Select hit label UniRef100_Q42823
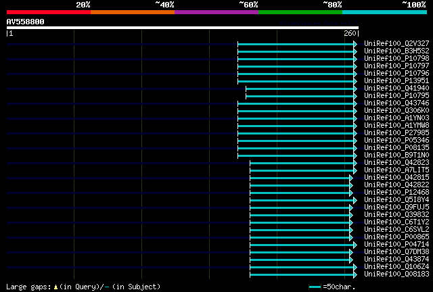 396,162
